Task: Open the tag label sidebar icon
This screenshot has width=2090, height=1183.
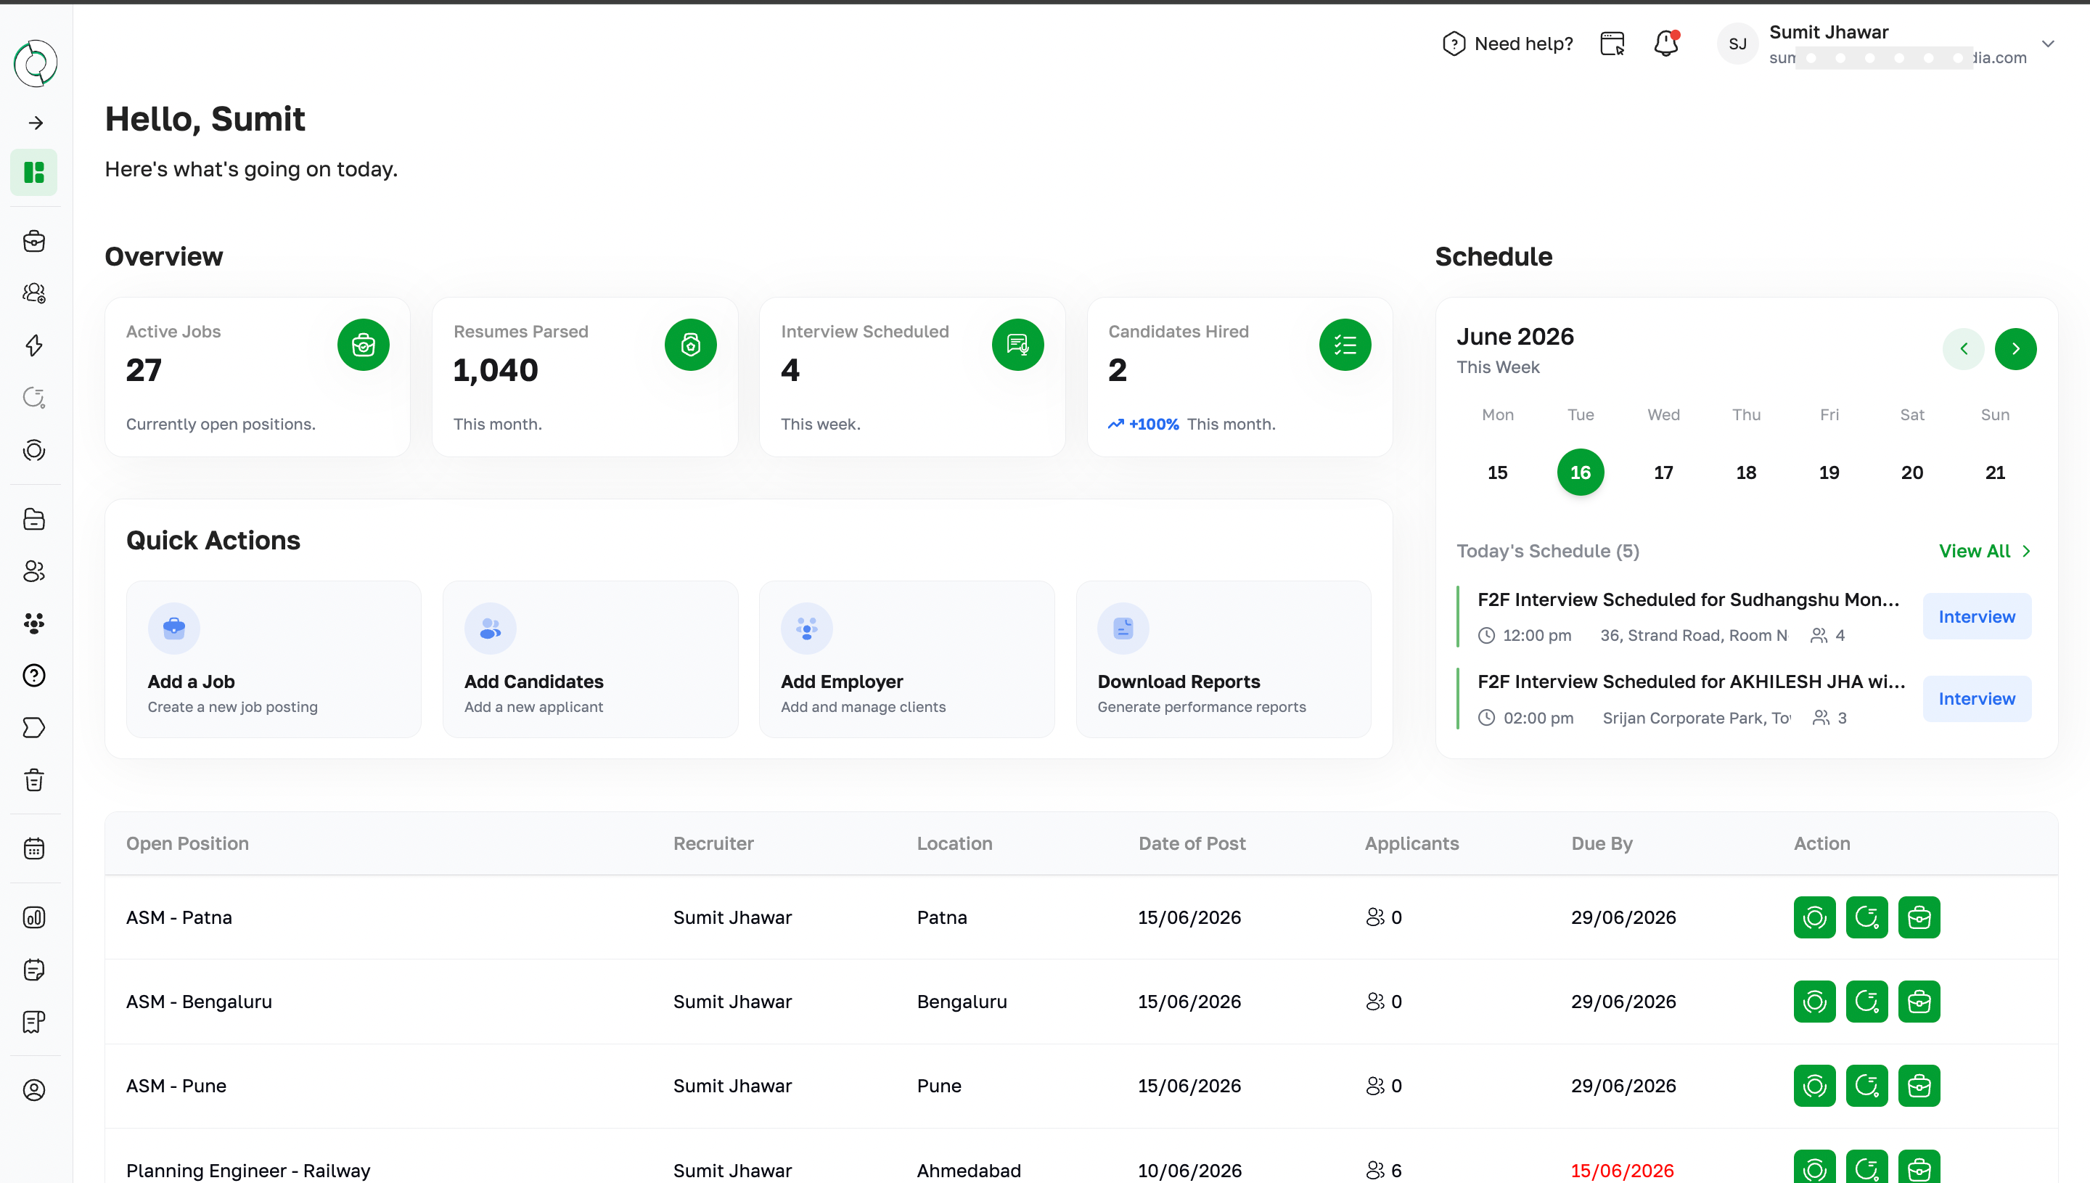Action: (x=34, y=728)
